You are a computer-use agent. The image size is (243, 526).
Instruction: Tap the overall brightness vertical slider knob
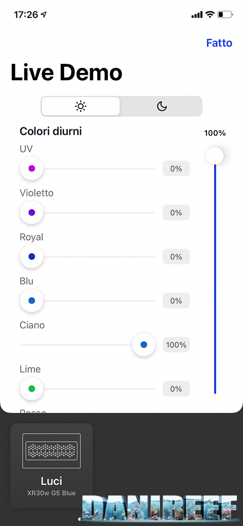click(215, 156)
